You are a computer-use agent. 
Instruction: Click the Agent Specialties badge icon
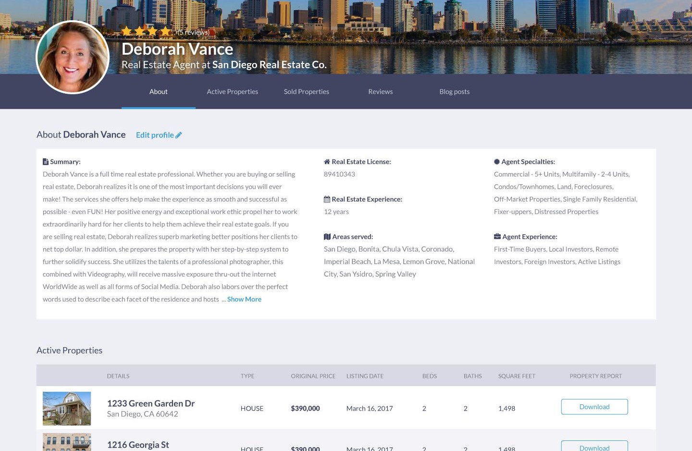coord(497,162)
